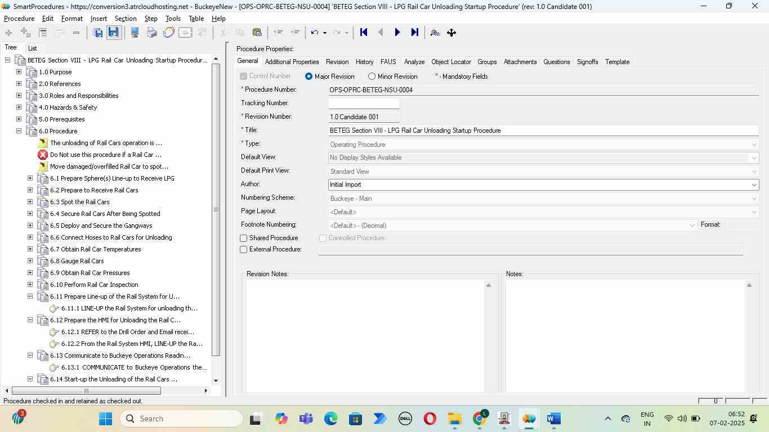This screenshot has width=769, height=432.
Task: Select 6.10 Perform Rail Car Inspection
Action: tap(94, 285)
